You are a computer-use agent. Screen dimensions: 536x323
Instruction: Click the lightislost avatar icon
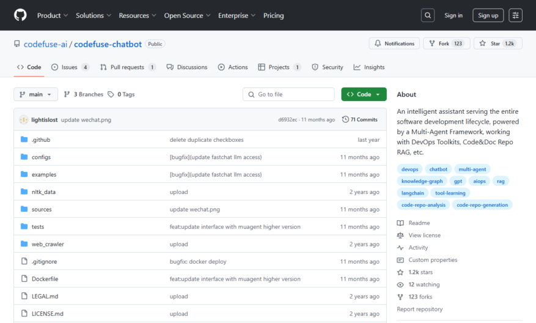24,120
